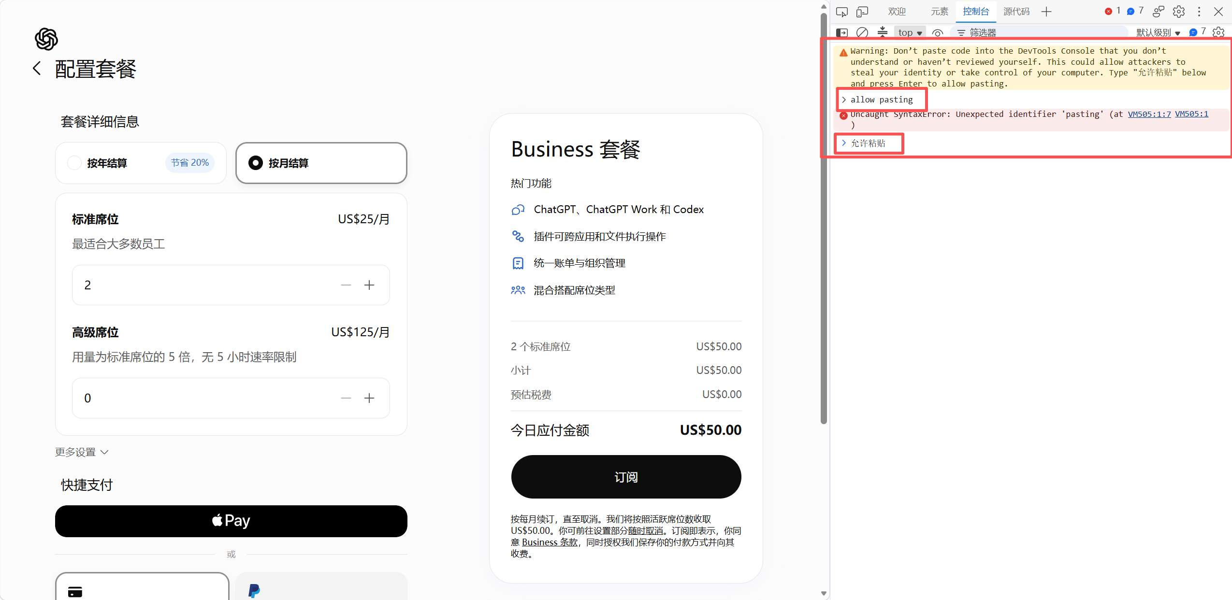
Task: Click the console collapse/expand arrows icon
Action: (x=883, y=32)
